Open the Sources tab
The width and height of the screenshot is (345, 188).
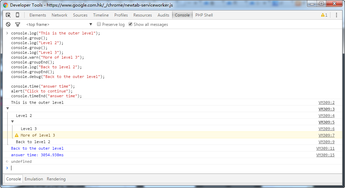[x=80, y=15]
